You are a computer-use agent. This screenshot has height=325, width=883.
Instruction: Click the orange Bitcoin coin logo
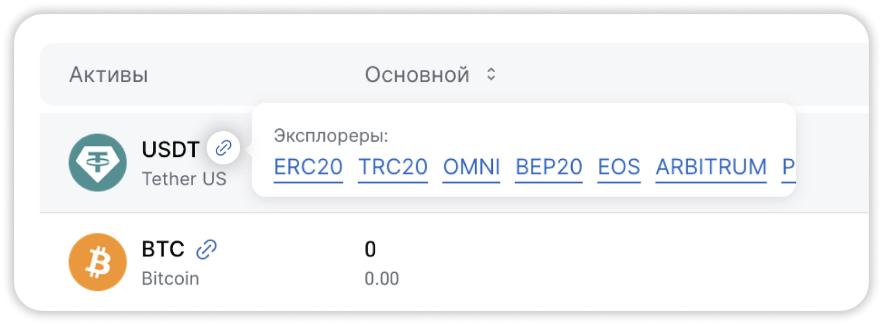[x=98, y=262]
